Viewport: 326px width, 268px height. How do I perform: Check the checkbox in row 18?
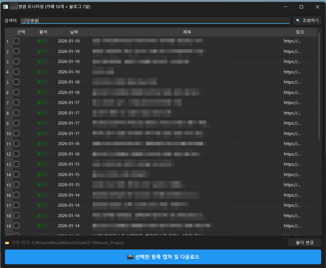[x=16, y=215]
